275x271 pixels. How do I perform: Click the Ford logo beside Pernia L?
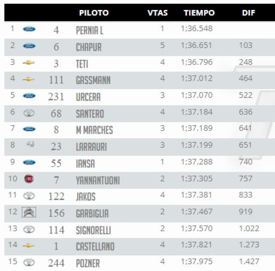tap(29, 29)
